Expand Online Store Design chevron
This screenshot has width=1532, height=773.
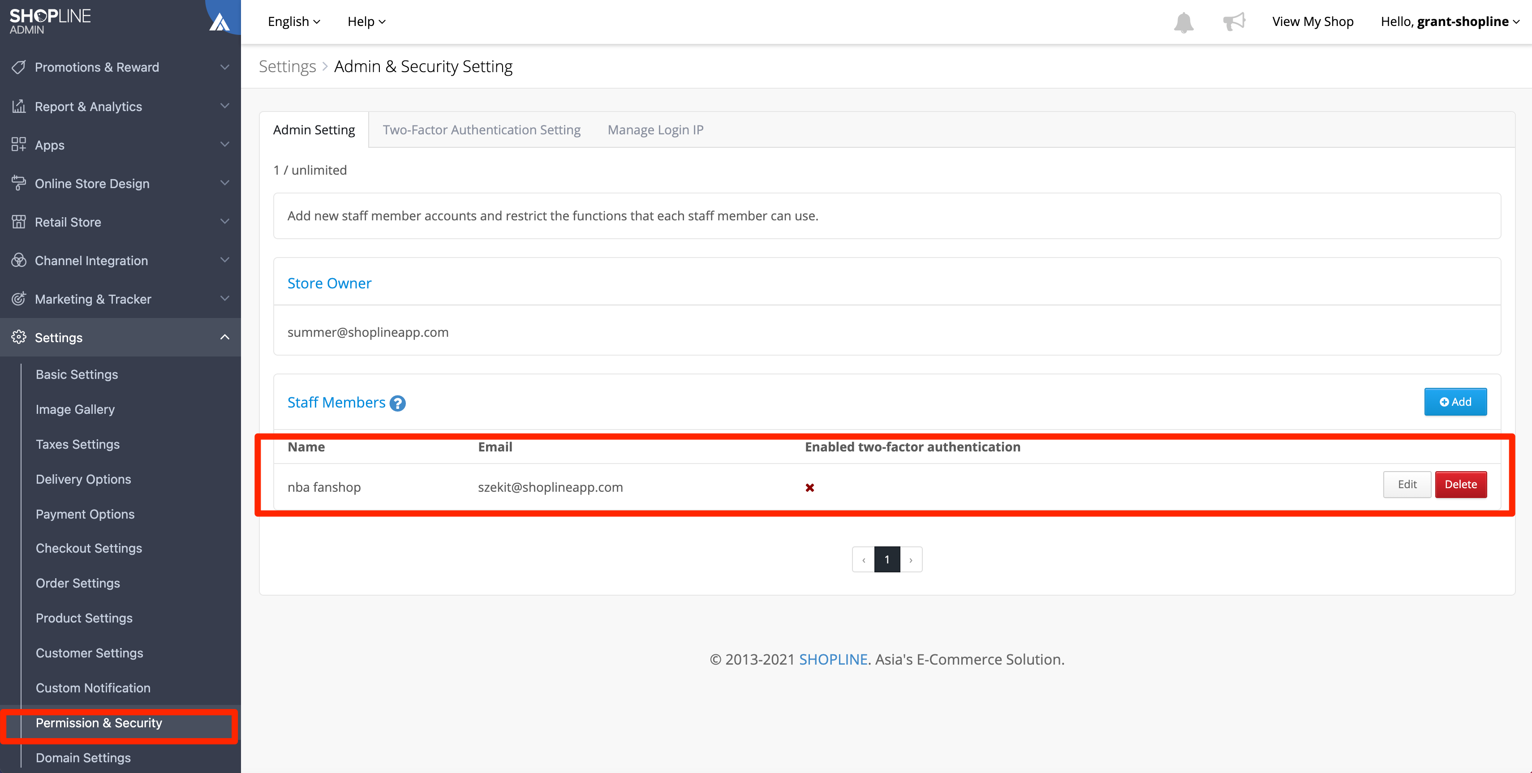point(225,183)
